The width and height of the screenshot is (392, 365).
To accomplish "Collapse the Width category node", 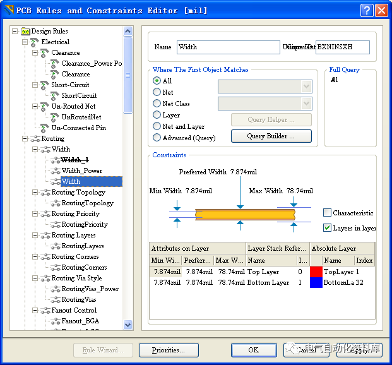I will click(35, 150).
